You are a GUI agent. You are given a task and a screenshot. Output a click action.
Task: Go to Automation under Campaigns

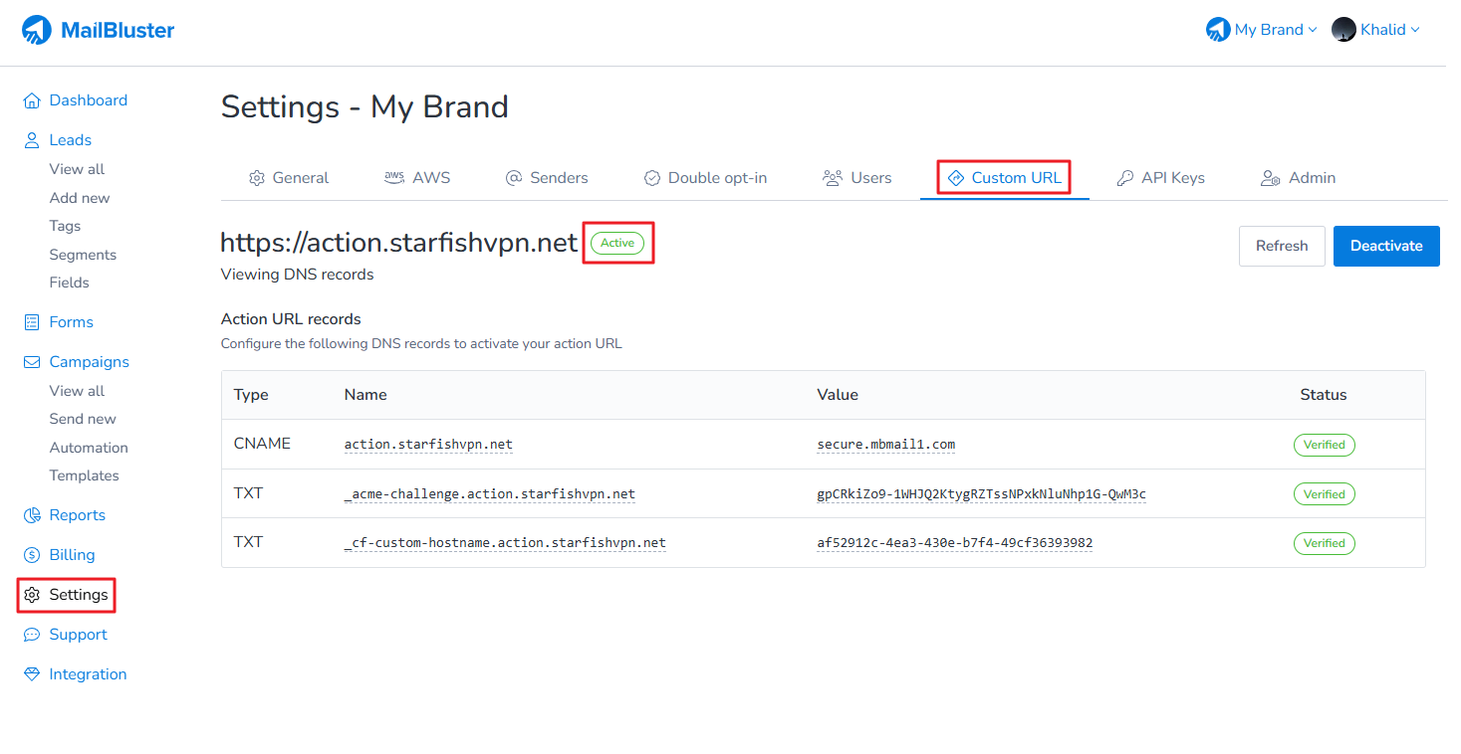pyautogui.click(x=89, y=448)
